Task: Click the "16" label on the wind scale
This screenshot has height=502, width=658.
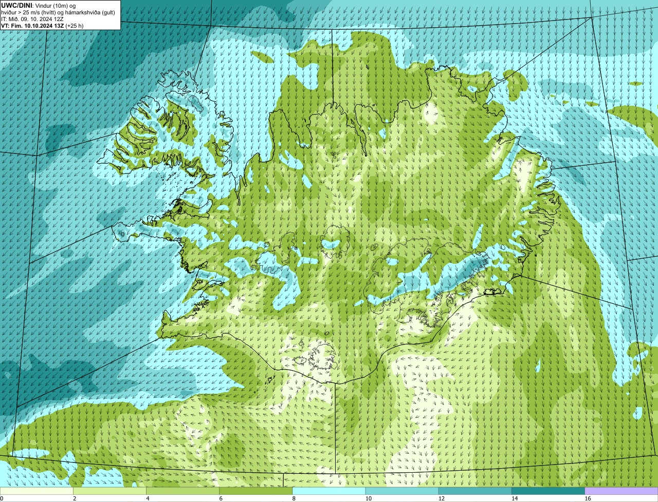Action: 588,498
